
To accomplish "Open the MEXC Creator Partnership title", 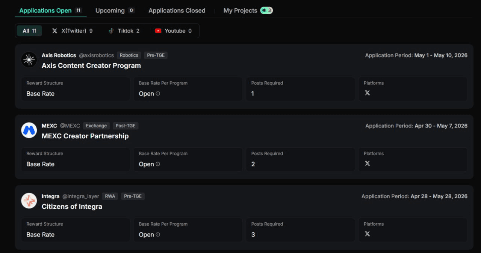I will (85, 136).
